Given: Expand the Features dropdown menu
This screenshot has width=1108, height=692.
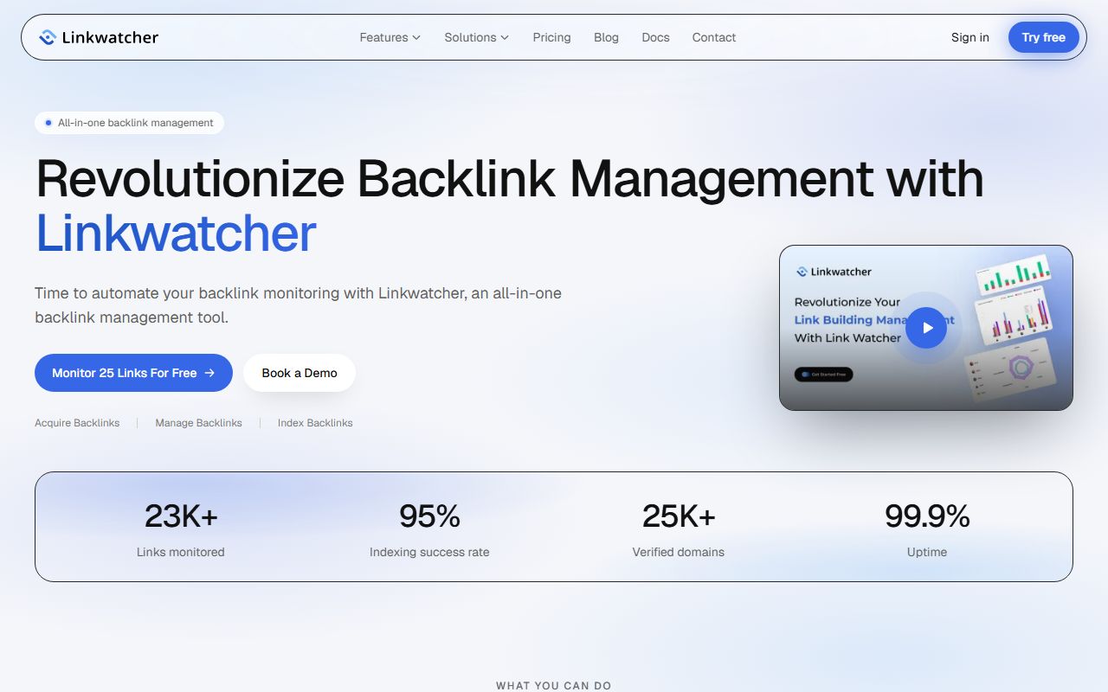Looking at the screenshot, I should 390,37.
